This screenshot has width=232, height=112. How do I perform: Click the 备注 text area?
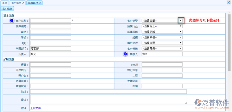(109, 100)
